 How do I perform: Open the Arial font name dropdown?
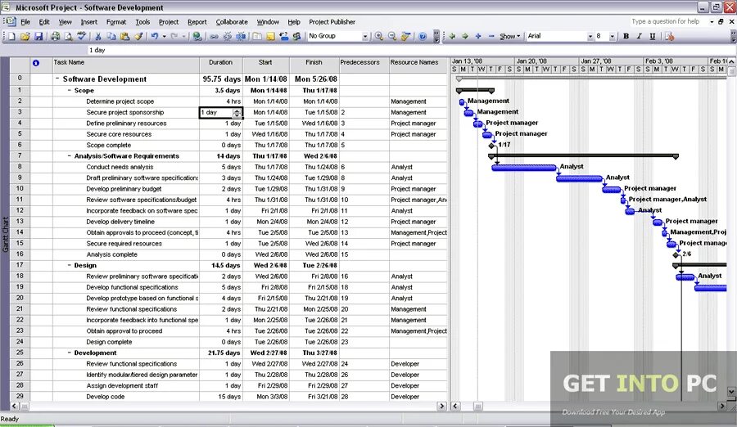(590, 36)
